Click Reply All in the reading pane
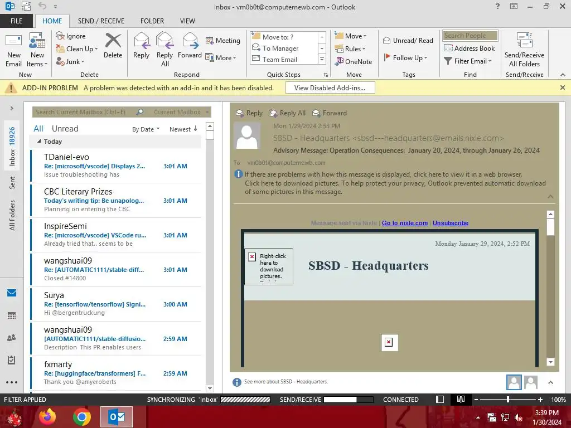The width and height of the screenshot is (571, 428). [x=287, y=113]
